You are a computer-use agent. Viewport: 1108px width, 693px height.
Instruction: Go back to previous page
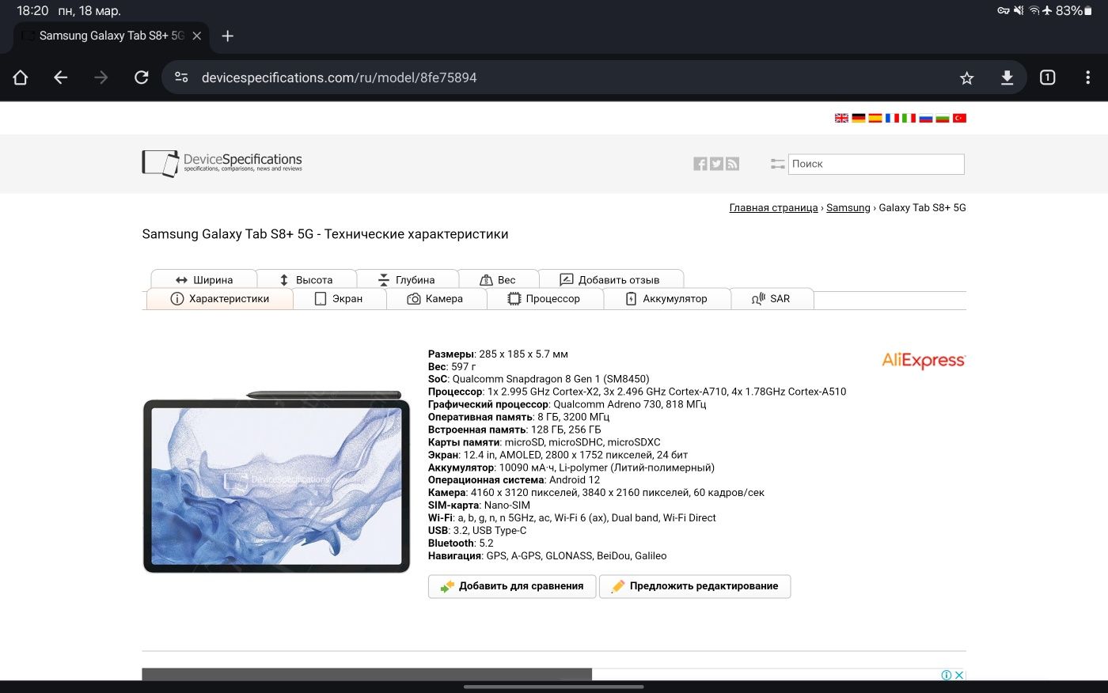(x=61, y=78)
